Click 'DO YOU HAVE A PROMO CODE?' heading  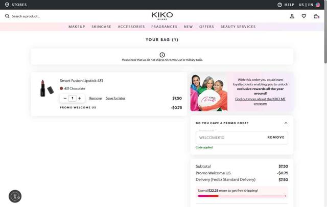coord(222,123)
